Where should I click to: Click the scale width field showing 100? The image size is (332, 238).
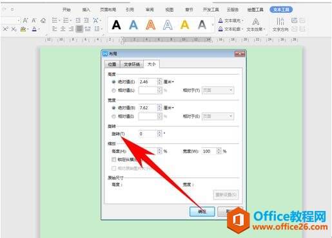coord(209,151)
